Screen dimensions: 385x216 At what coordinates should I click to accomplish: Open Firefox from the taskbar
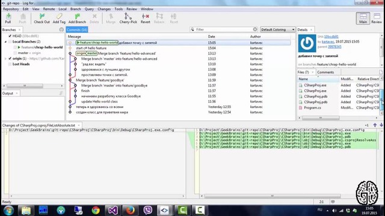coord(130,210)
